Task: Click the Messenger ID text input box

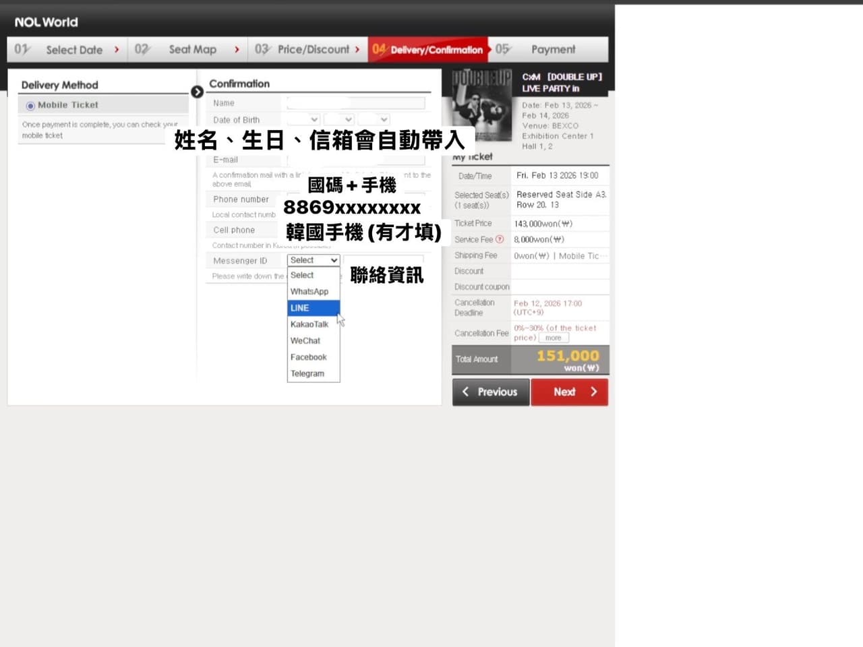Action: pos(384,260)
